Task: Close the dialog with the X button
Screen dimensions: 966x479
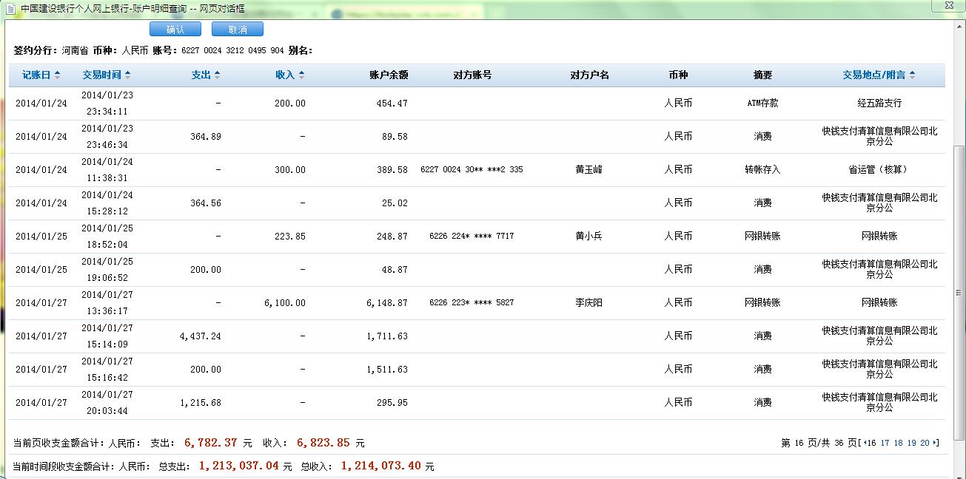Action: point(947,5)
